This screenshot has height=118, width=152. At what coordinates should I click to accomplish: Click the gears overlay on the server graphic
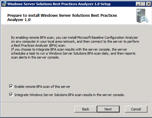pyautogui.click(x=145, y=19)
